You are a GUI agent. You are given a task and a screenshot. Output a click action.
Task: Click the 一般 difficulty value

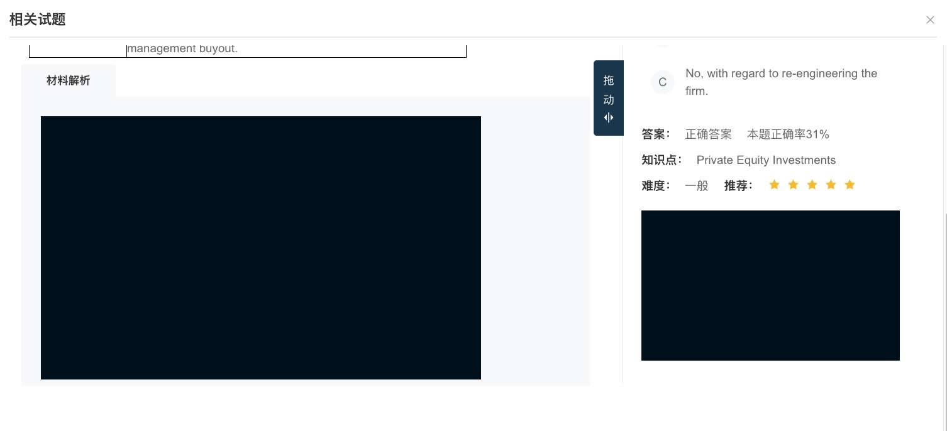pyautogui.click(x=696, y=185)
